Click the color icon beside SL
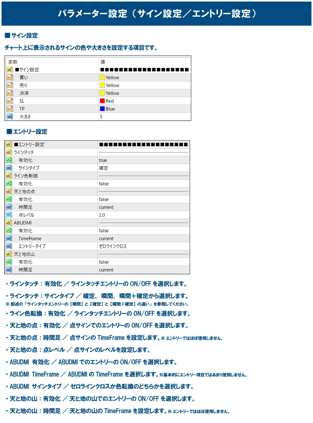This screenshot has height=423, width=313. point(10,101)
